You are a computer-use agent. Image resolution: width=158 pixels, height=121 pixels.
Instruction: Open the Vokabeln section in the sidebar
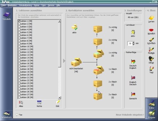(x=7, y=16)
